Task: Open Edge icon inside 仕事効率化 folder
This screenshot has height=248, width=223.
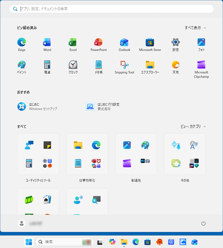Action: coord(96,145)
